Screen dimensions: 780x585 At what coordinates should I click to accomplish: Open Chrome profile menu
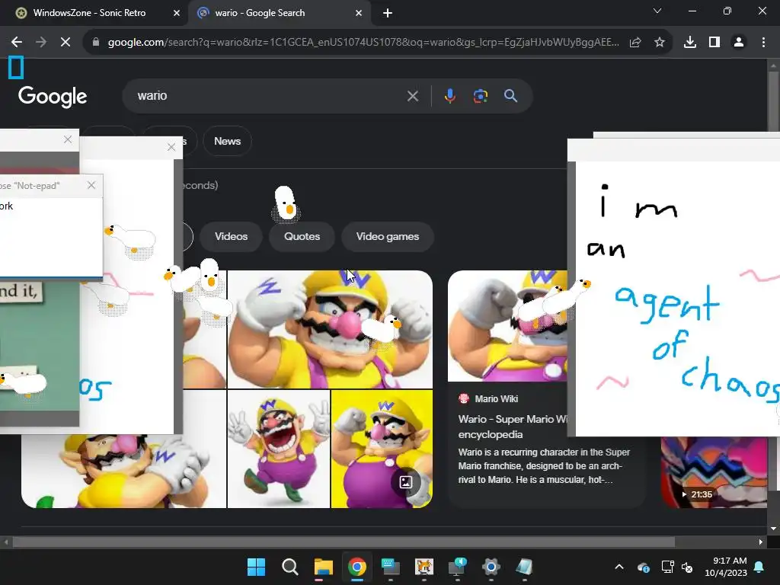[739, 43]
